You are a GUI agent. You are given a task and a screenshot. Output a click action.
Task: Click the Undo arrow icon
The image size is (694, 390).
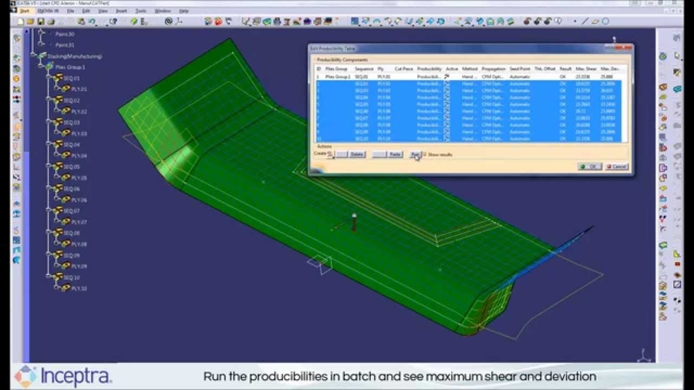point(92,22)
